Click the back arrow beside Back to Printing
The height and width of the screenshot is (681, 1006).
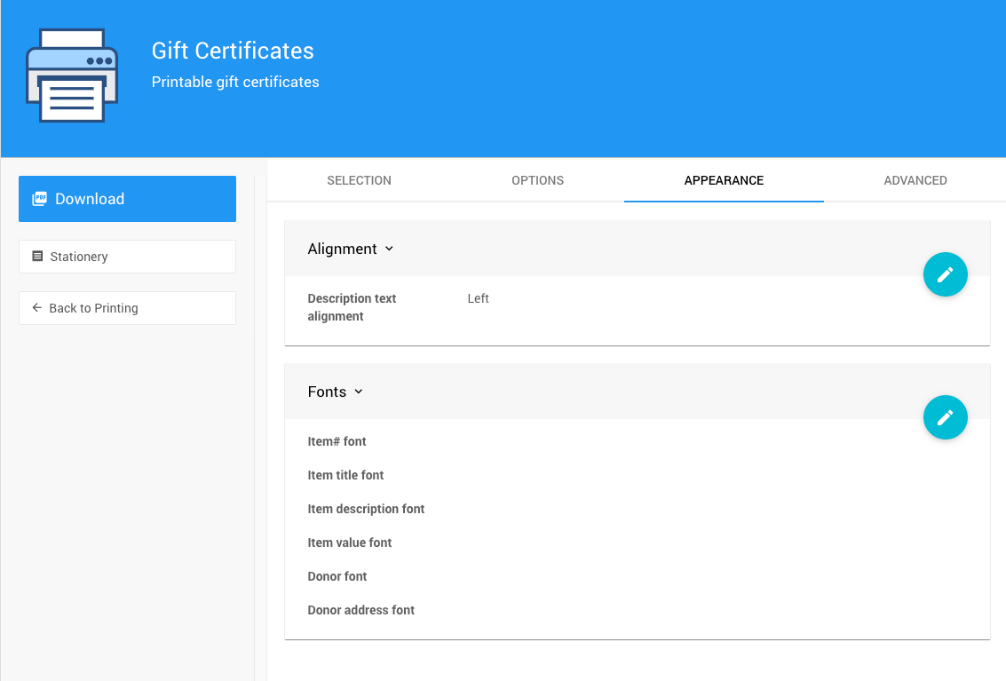click(36, 308)
